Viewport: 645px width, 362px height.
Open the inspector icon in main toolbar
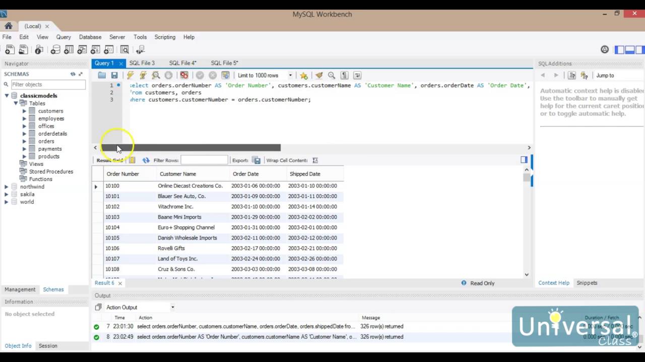(39, 49)
